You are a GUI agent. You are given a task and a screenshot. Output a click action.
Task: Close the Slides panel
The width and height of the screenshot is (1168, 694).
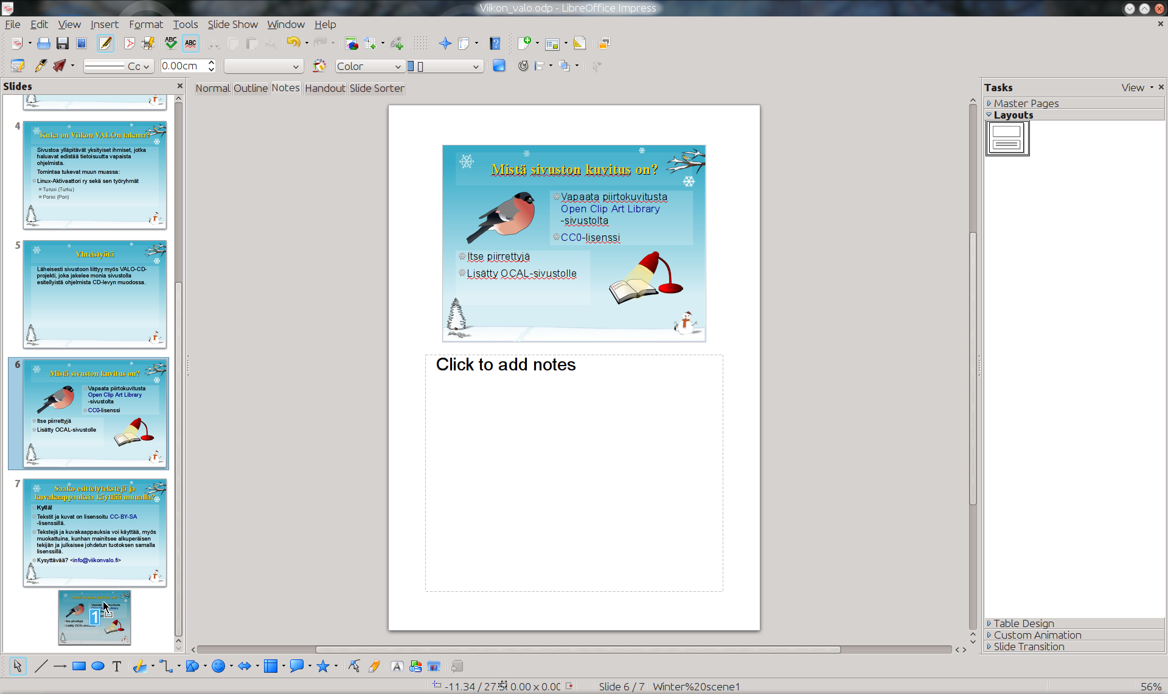point(179,86)
